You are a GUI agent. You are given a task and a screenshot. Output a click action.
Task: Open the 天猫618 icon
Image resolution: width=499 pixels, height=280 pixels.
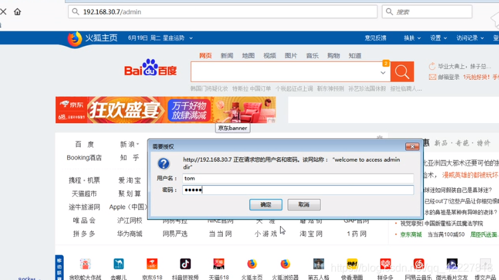click(x=219, y=264)
